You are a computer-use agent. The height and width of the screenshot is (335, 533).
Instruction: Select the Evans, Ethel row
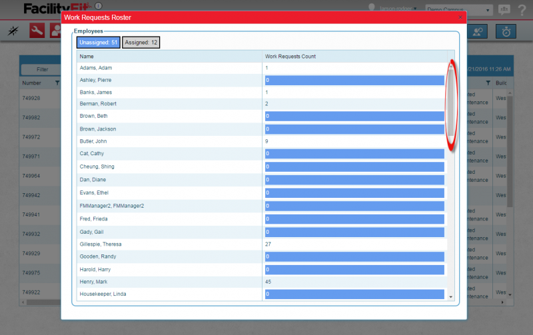[x=262, y=193]
